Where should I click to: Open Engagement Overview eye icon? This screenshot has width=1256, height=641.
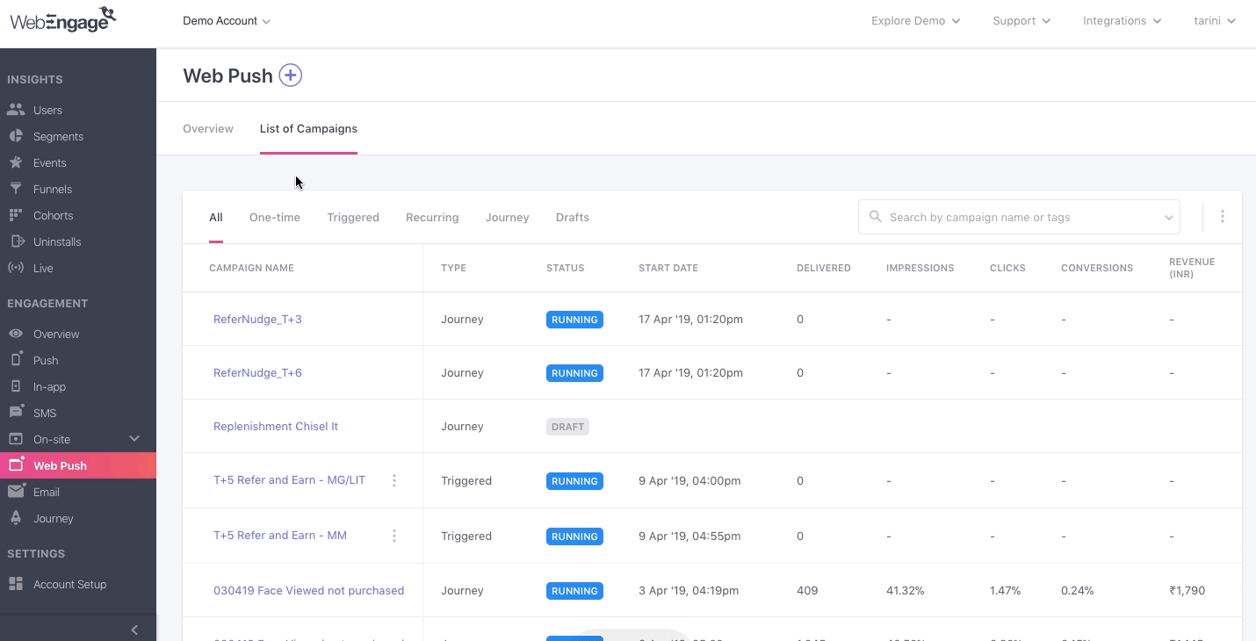click(x=16, y=334)
